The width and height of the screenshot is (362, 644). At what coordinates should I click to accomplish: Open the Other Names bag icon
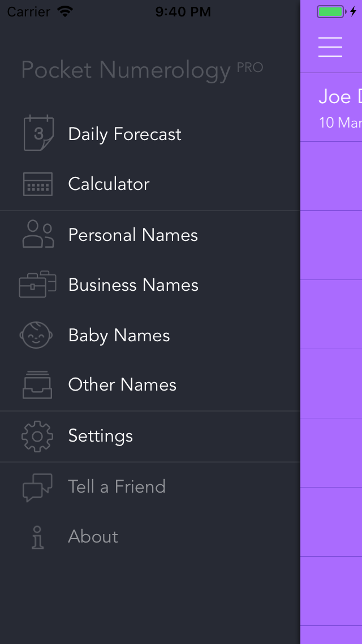click(36, 385)
